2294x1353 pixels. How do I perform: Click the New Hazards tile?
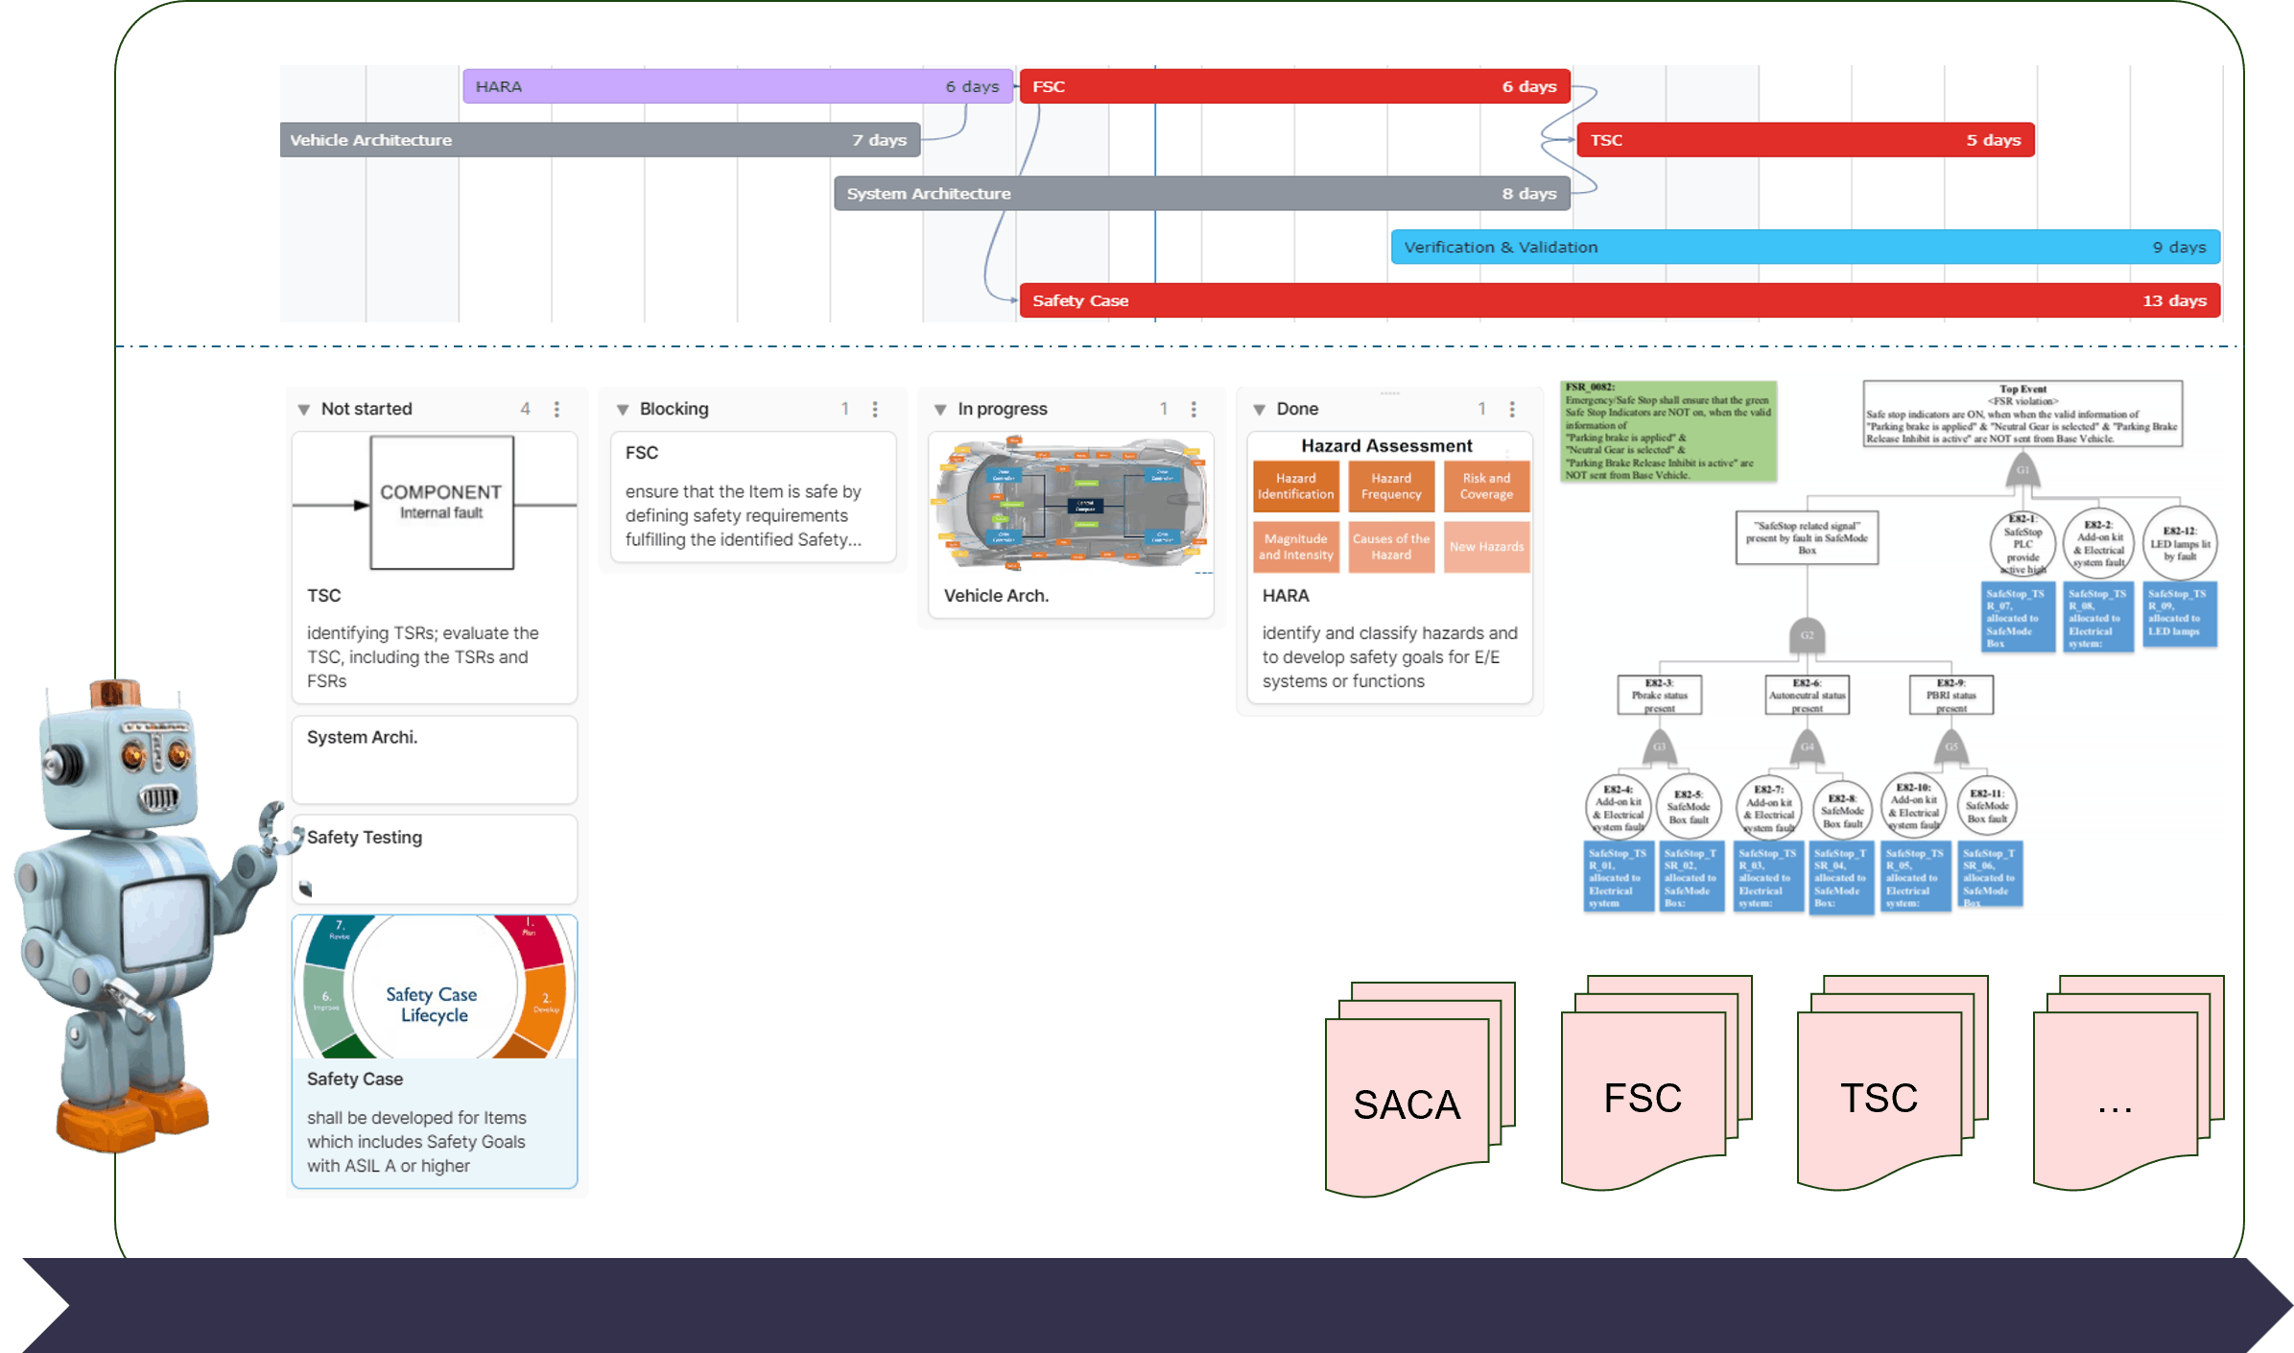coord(1486,547)
